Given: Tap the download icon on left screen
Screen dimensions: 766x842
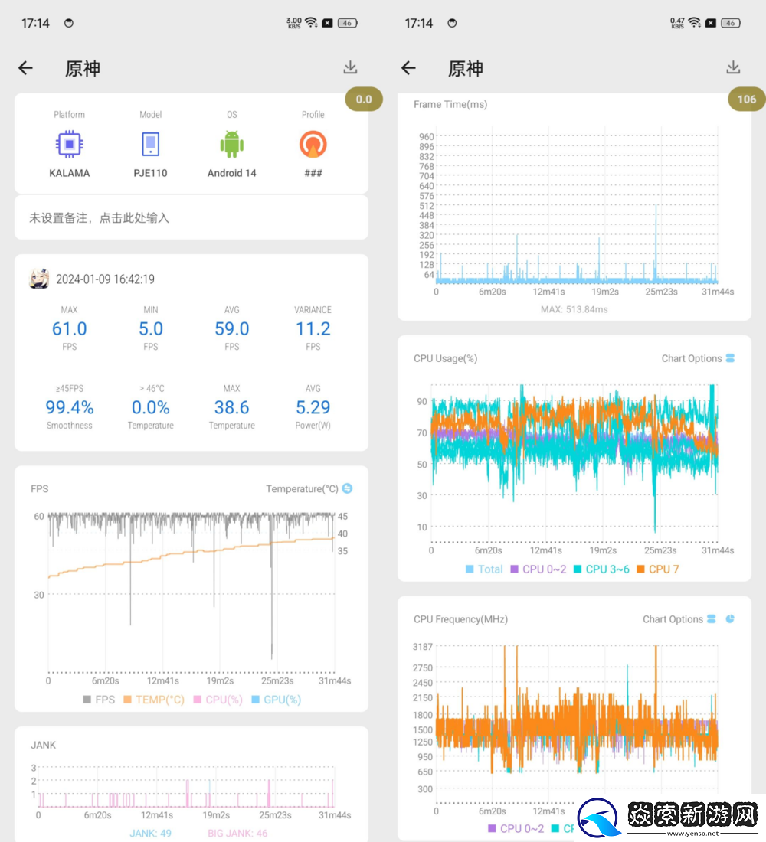Looking at the screenshot, I should click(350, 67).
